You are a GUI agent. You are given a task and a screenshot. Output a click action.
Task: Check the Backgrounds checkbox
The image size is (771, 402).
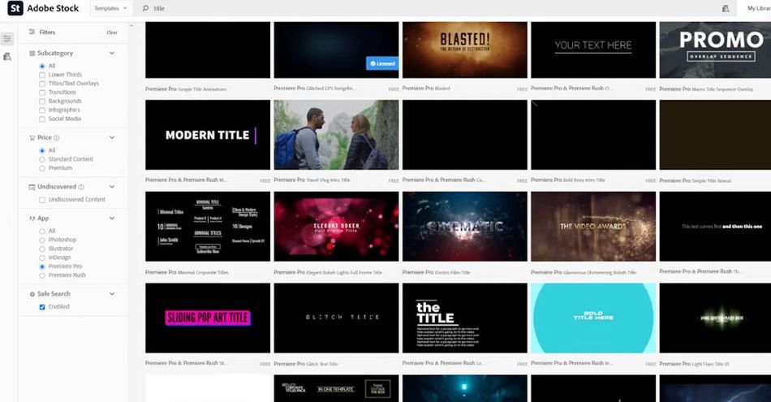point(41,102)
